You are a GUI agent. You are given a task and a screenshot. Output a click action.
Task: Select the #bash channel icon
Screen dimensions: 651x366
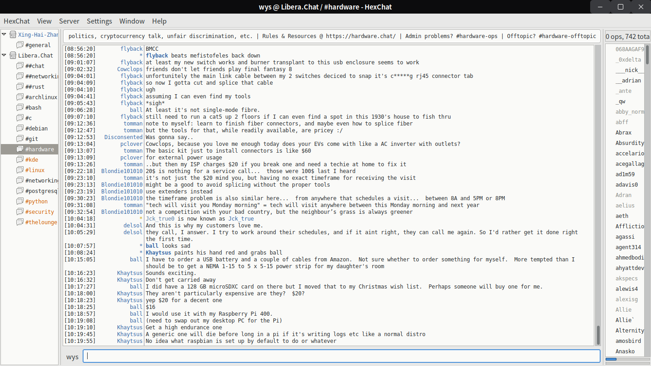(20, 107)
